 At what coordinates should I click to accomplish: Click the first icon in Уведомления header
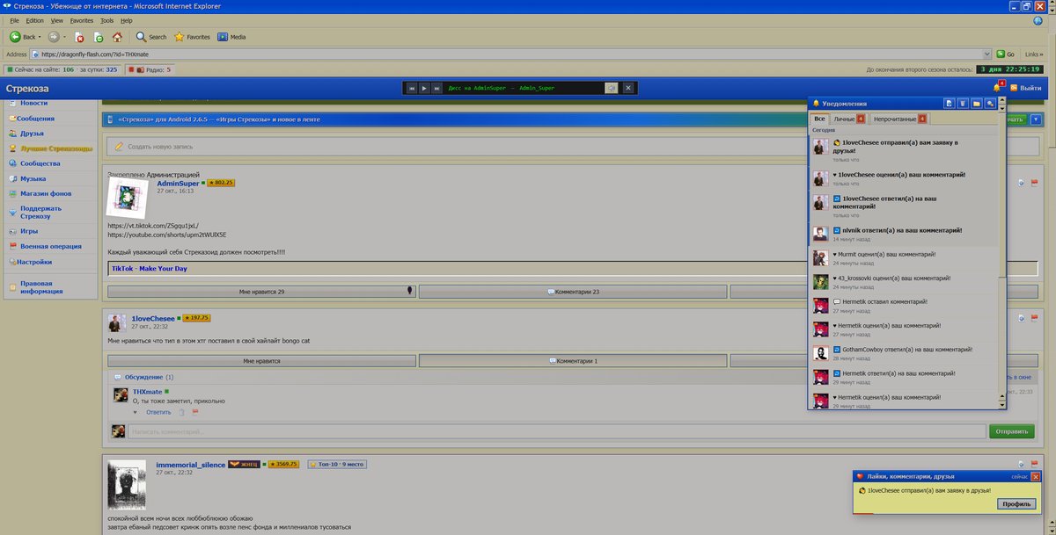(949, 103)
